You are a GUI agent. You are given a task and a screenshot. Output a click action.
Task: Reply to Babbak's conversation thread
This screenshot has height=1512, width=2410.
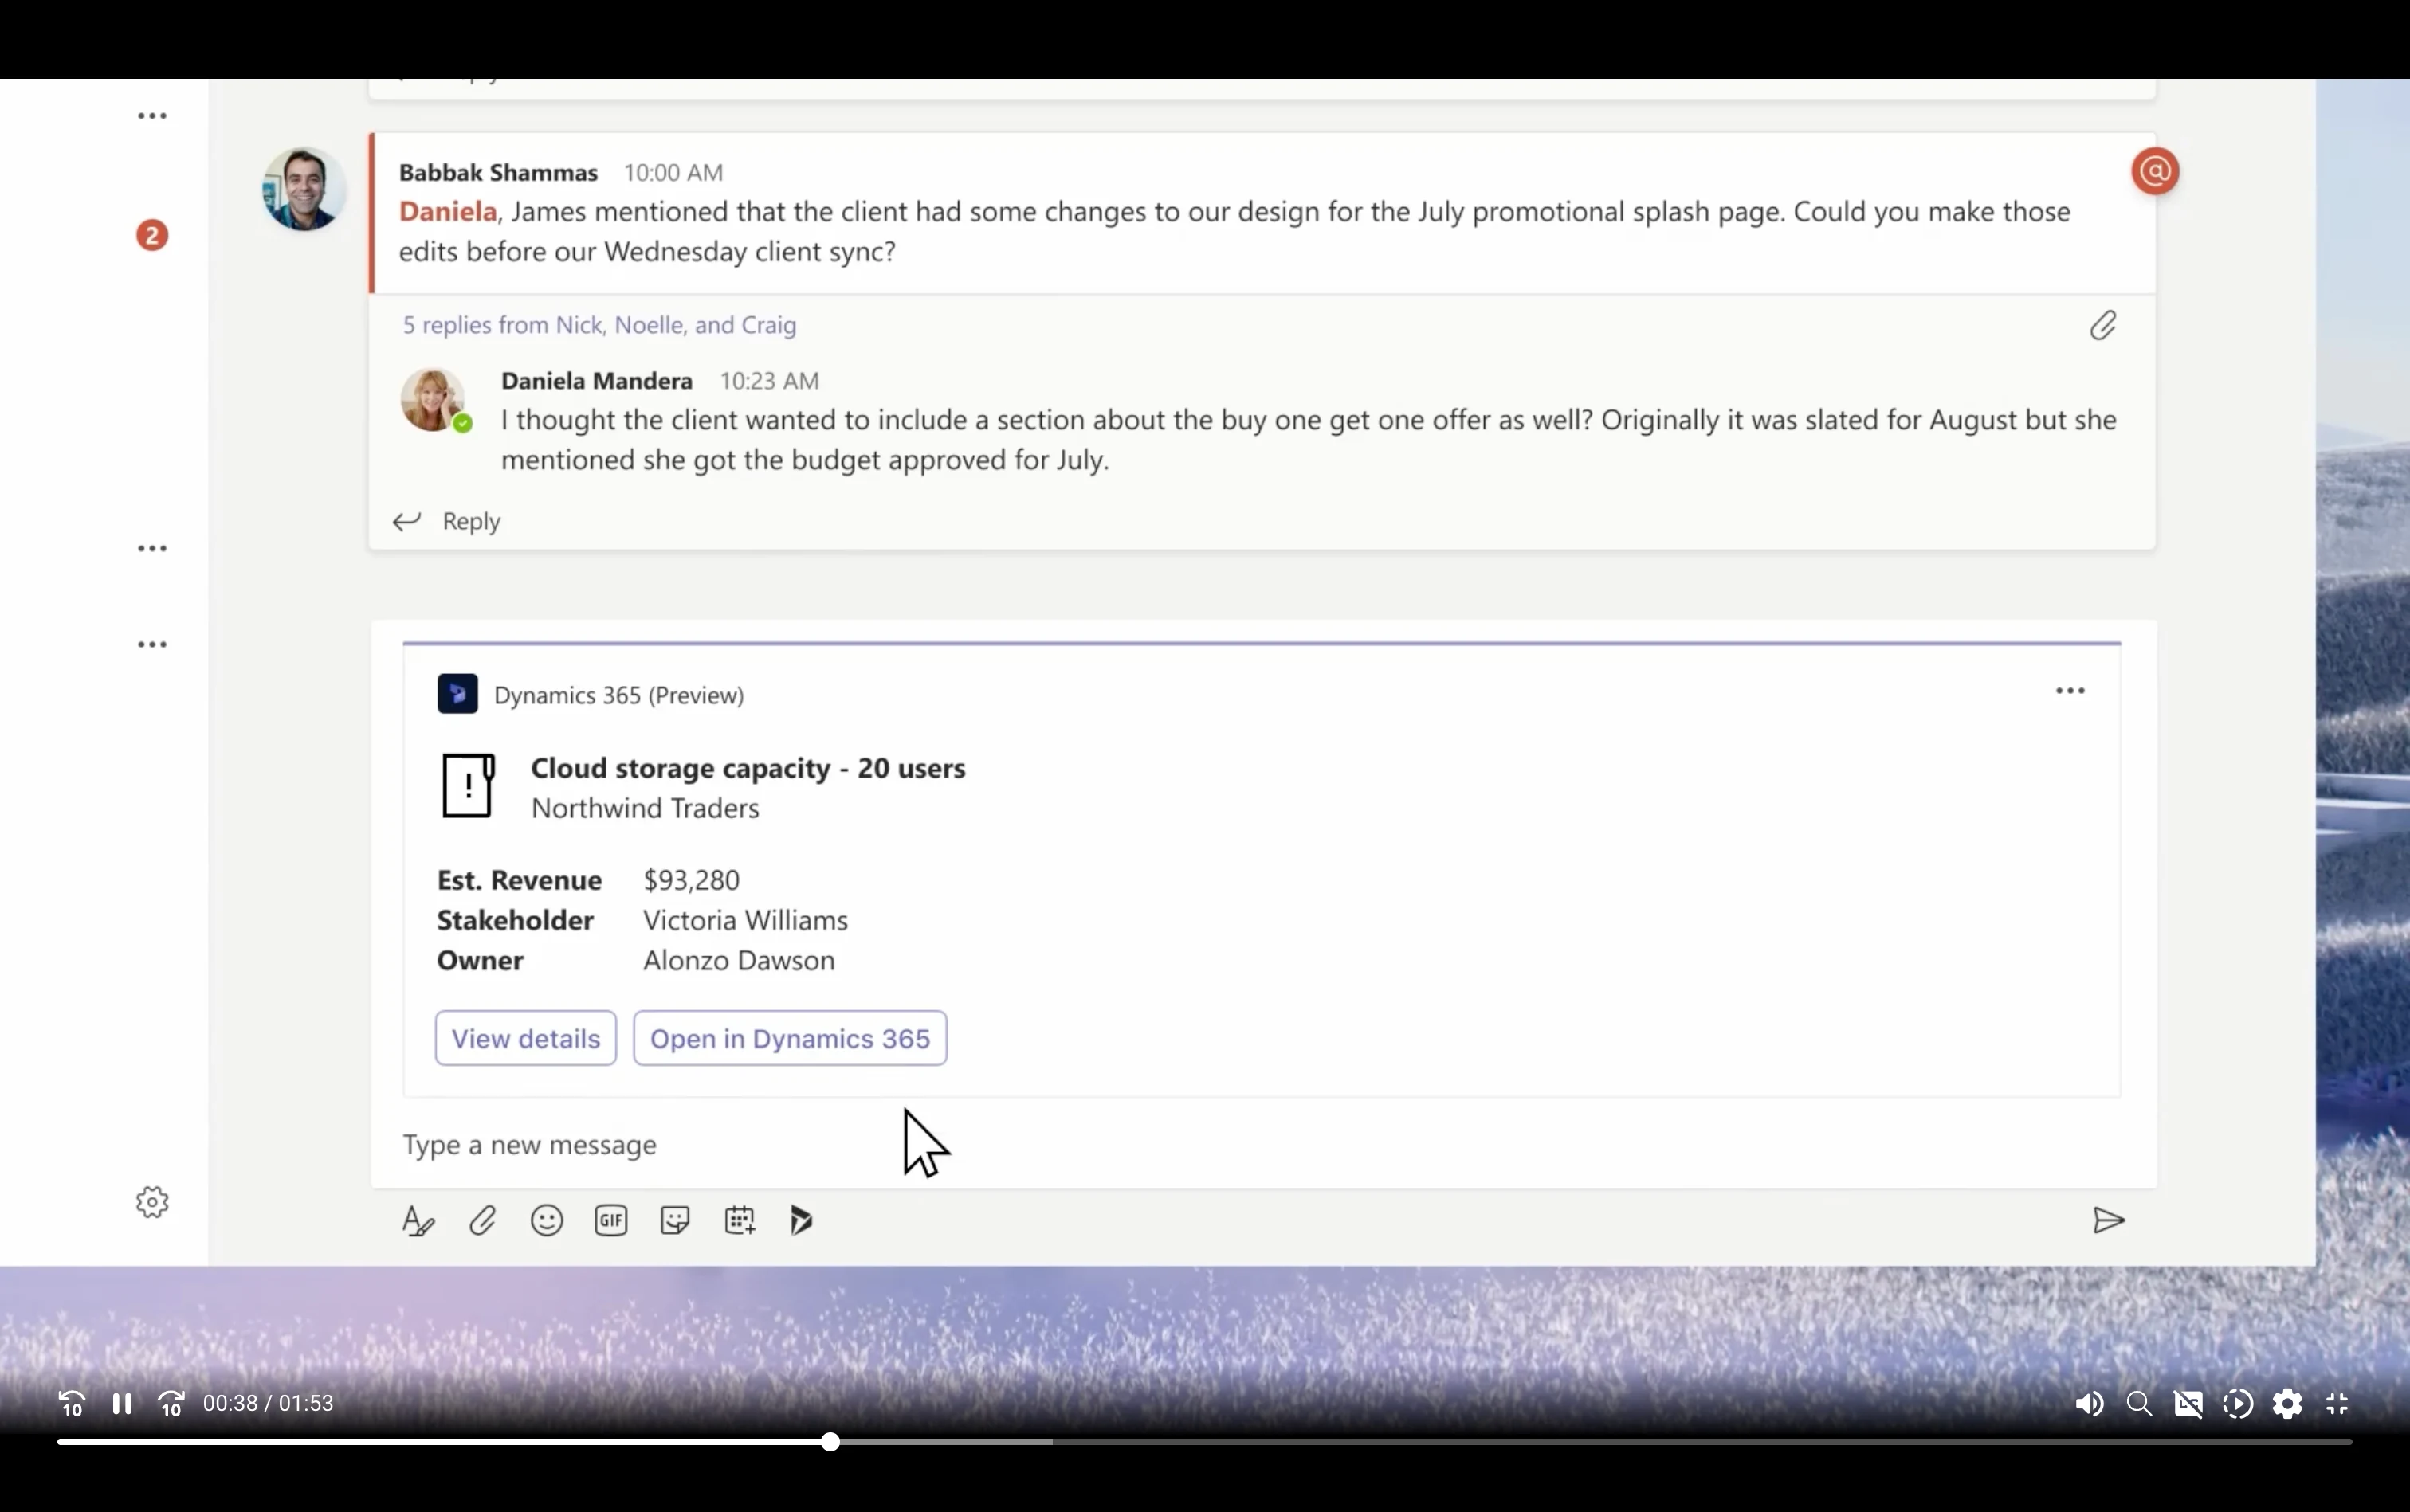pos(447,521)
